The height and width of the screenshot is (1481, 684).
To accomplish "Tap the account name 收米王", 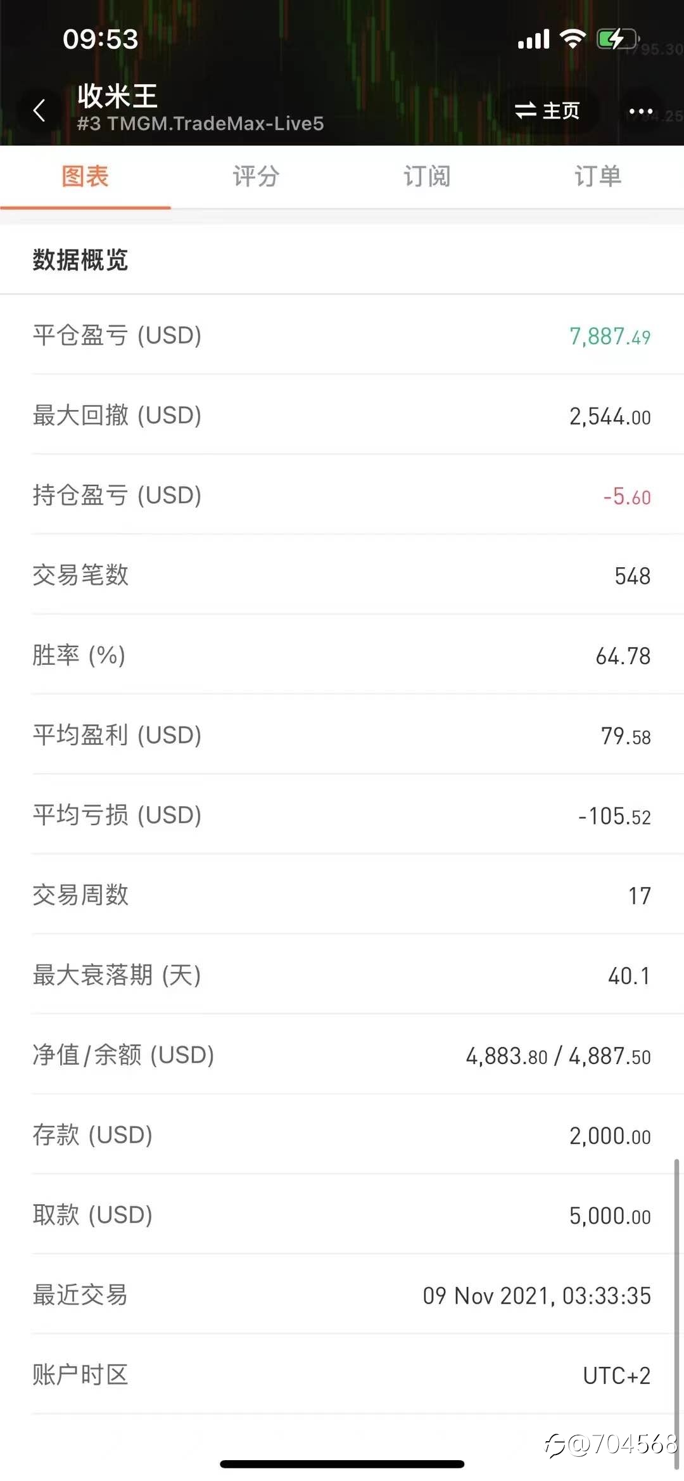I will pyautogui.click(x=118, y=96).
